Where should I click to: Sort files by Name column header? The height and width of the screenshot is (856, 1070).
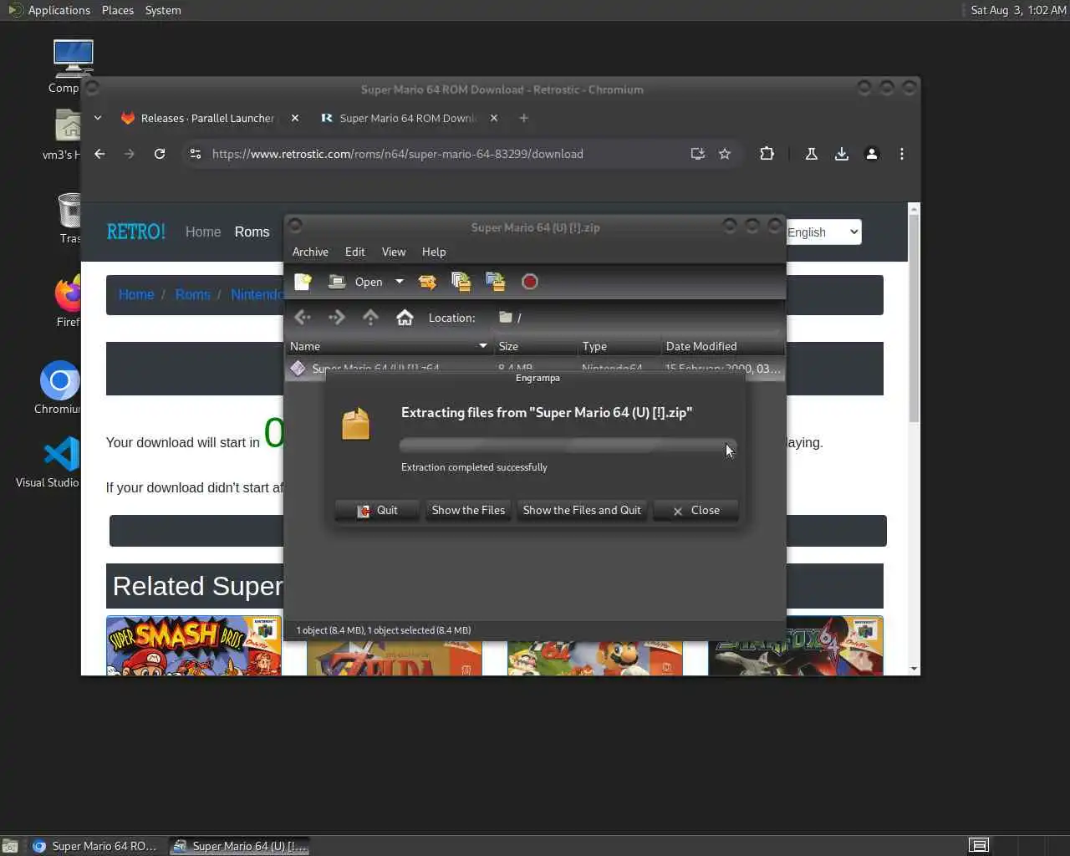(x=389, y=346)
